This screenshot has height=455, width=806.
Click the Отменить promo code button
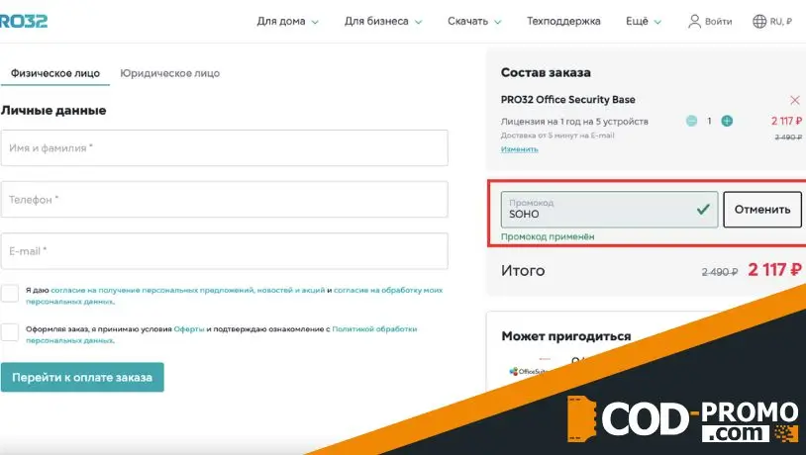tap(762, 210)
